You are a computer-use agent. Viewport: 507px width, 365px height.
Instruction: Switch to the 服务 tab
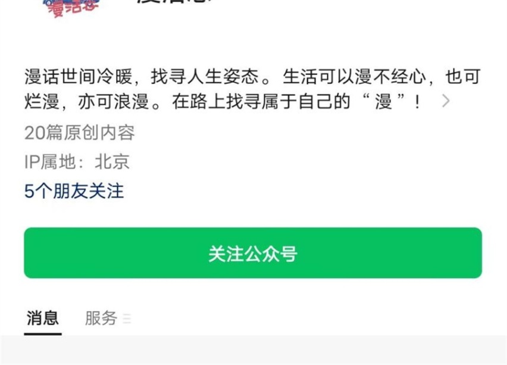[x=101, y=318]
